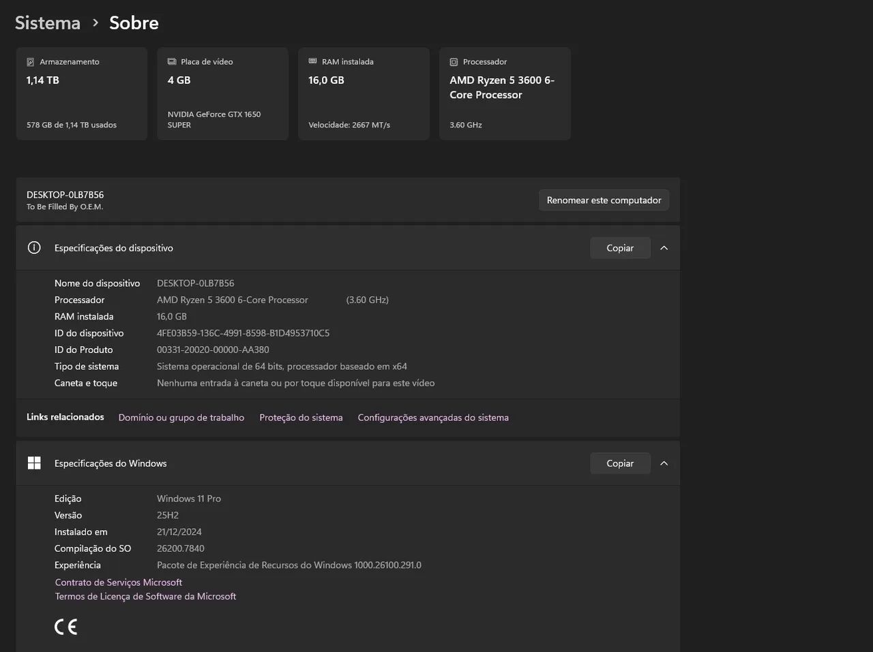
Task: Copy the device specifications
Action: pyautogui.click(x=619, y=248)
